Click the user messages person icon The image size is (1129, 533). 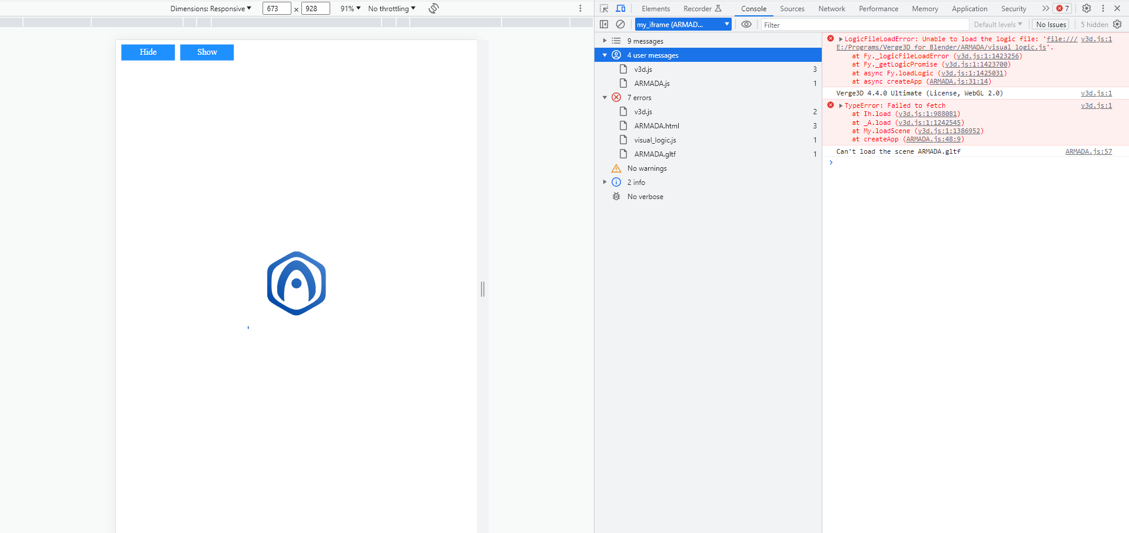tap(616, 55)
